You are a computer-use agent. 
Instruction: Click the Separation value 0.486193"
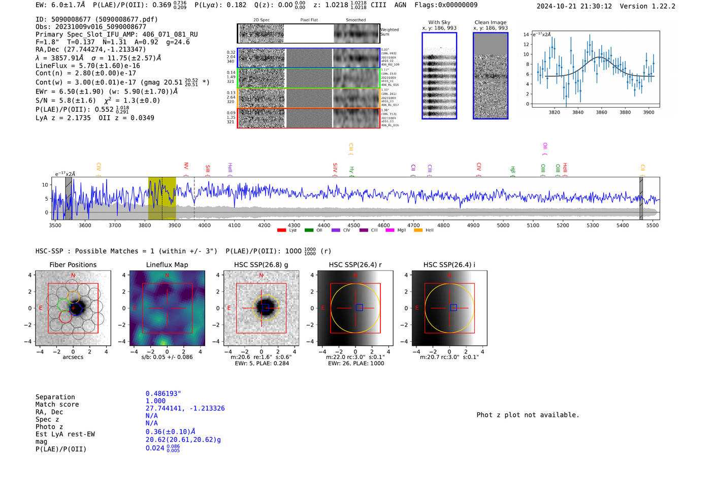[164, 394]
